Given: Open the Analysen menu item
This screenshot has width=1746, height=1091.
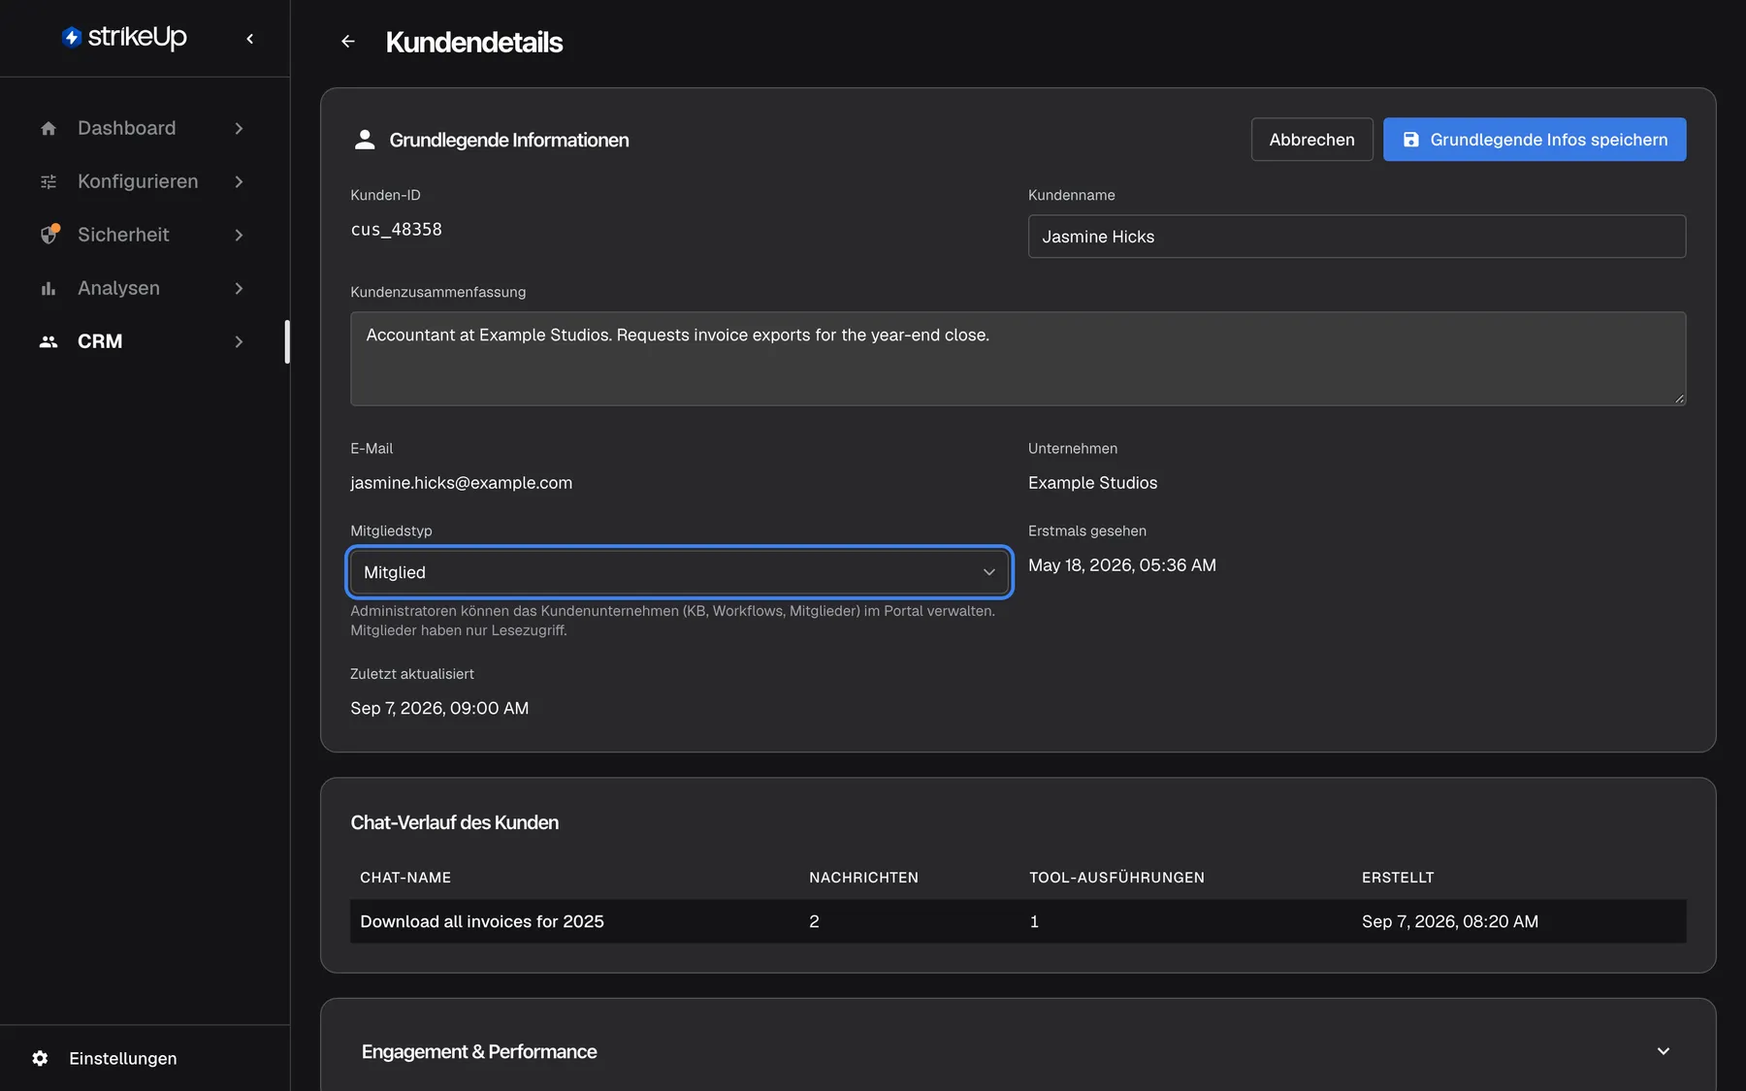Looking at the screenshot, I should (x=143, y=288).
